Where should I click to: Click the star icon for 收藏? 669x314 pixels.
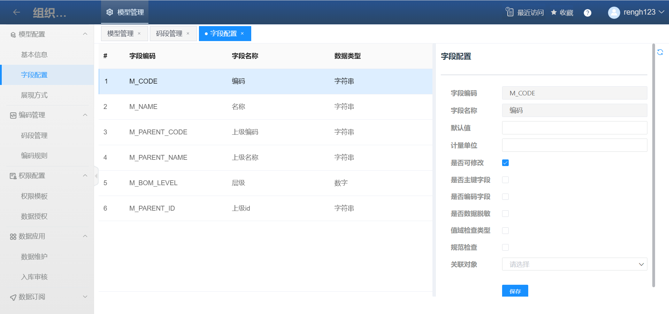554,13
